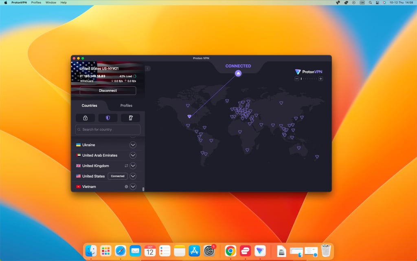
Task: Click the server load circle indicator
Action: pyautogui.click(x=135, y=76)
